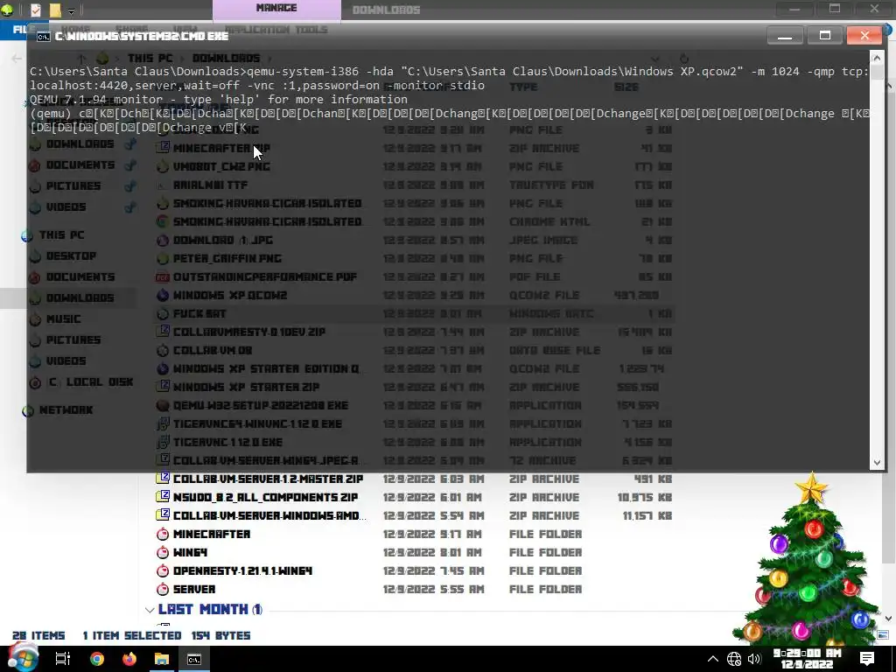Select the Server folder icon
Screen dimensions: 896x672
click(163, 589)
